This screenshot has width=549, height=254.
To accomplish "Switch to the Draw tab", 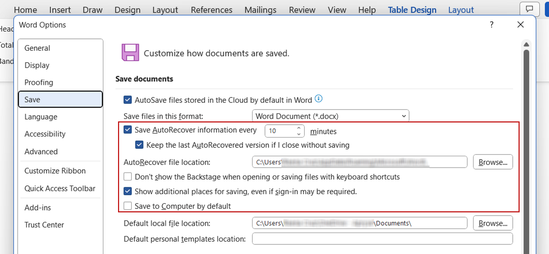I will pos(93,10).
